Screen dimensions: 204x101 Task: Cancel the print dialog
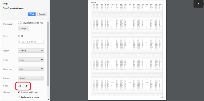[42, 14]
